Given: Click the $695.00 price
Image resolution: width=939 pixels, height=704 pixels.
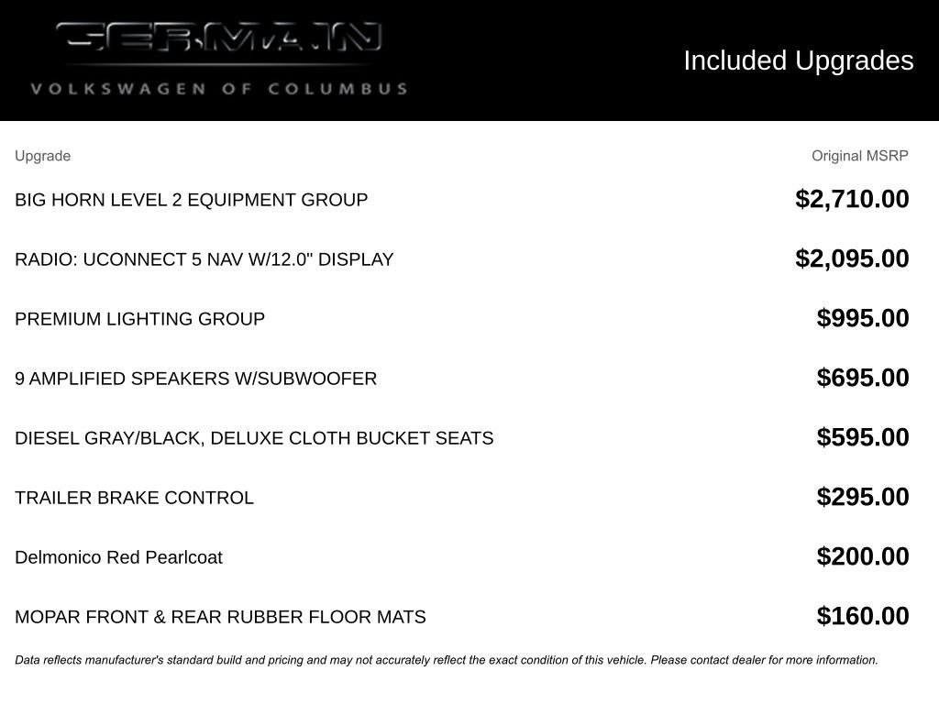Looking at the screenshot, I should 863,377.
